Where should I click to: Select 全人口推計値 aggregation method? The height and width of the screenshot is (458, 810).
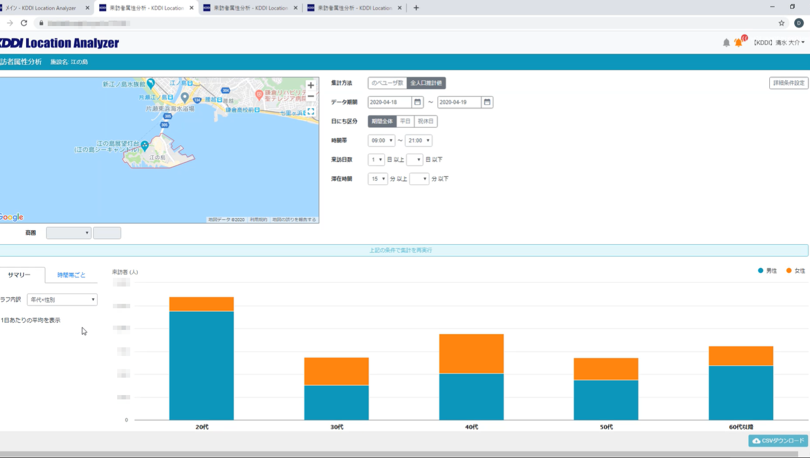point(426,83)
